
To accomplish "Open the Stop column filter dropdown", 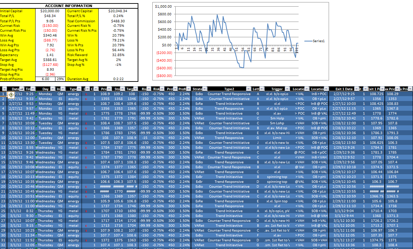I will (x=122, y=89).
